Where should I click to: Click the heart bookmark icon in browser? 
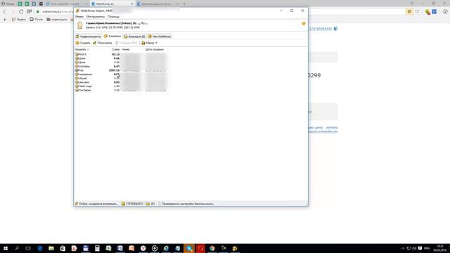point(417,11)
